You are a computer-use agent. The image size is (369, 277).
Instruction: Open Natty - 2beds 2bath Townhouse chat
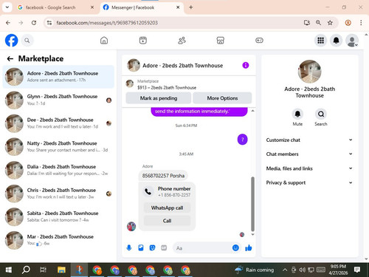coord(58,146)
